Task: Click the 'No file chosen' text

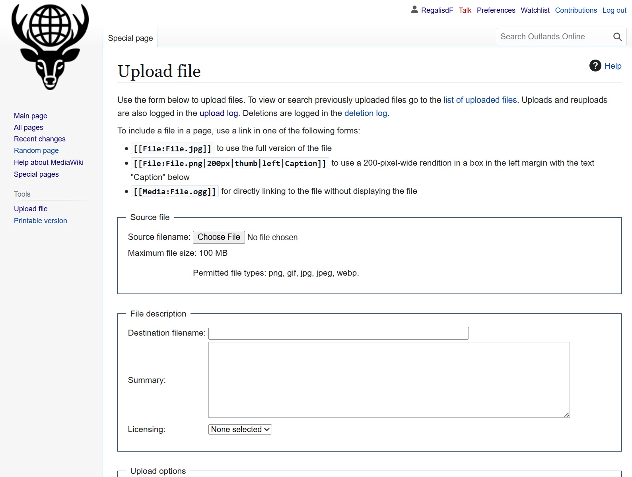Action: [272, 238]
